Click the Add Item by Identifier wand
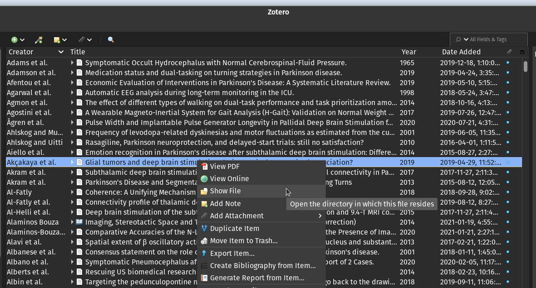Image resolution: width=536 pixels, height=288 pixels. tap(39, 40)
